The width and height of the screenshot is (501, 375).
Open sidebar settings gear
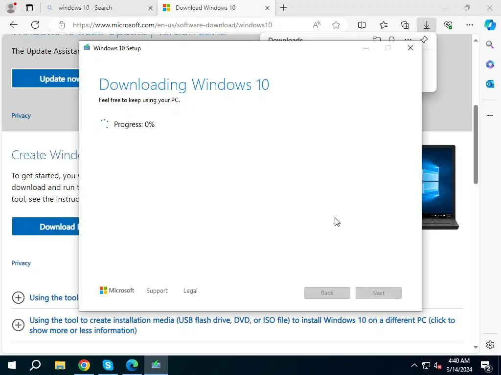click(490, 345)
